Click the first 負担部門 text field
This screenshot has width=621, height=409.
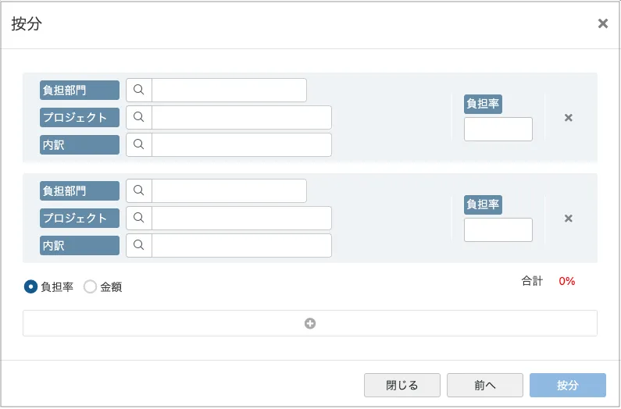229,90
